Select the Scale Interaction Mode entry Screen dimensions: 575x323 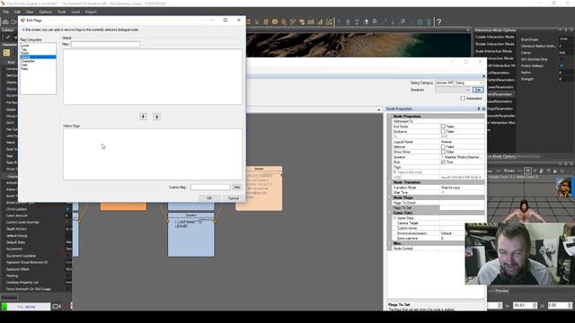tap(493, 51)
